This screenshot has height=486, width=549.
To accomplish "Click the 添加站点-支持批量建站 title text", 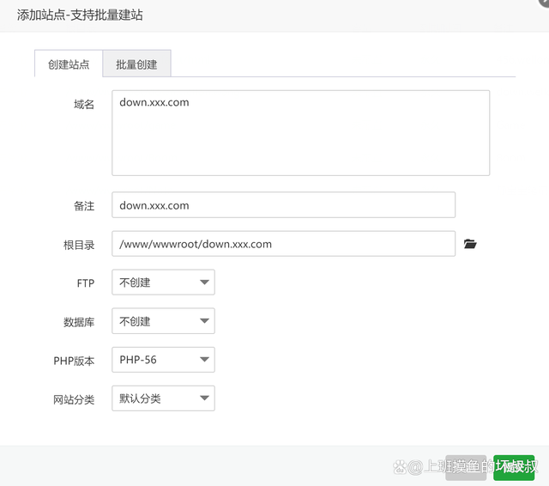I will point(80,15).
